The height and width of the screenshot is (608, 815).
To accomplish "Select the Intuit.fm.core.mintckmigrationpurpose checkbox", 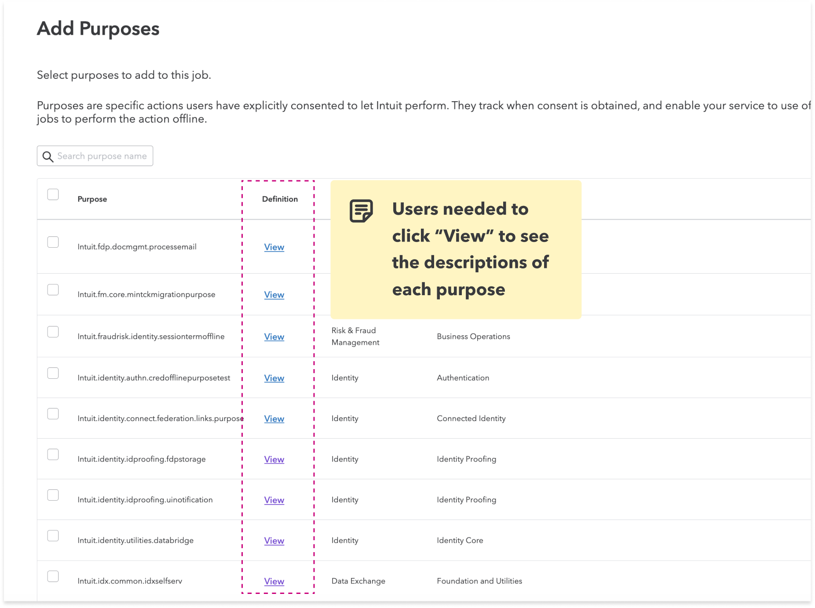I will click(53, 289).
